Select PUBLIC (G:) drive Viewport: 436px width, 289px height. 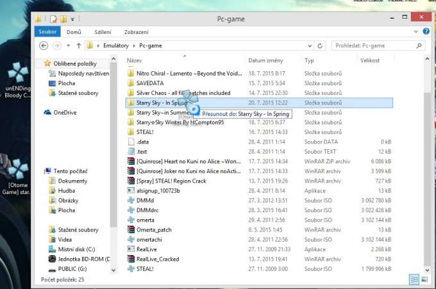pyautogui.click(x=67, y=268)
